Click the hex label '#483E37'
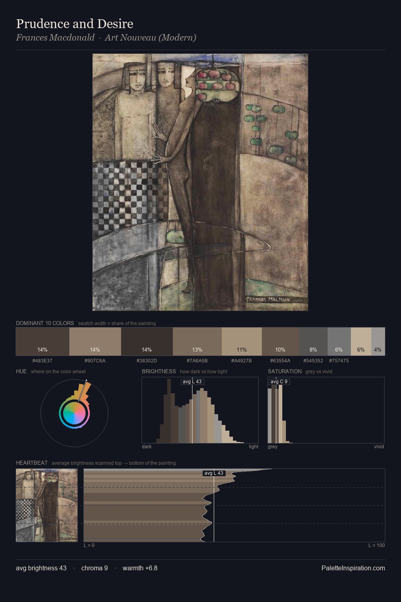The height and width of the screenshot is (602, 401). (x=43, y=360)
